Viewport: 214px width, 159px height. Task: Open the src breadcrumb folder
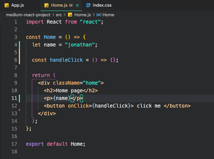coord(59,15)
